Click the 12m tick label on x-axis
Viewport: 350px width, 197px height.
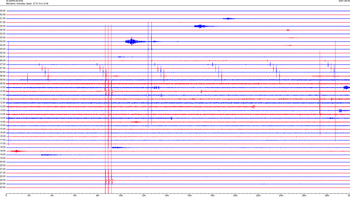[144, 196]
